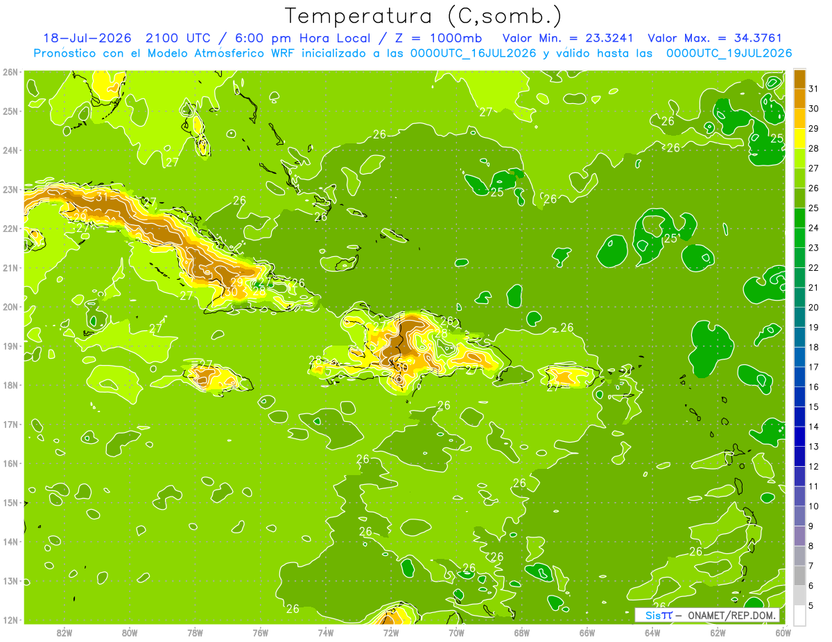Click the latitude axis label "12N"
Viewport: 832px width, 642px height.
tap(10, 620)
